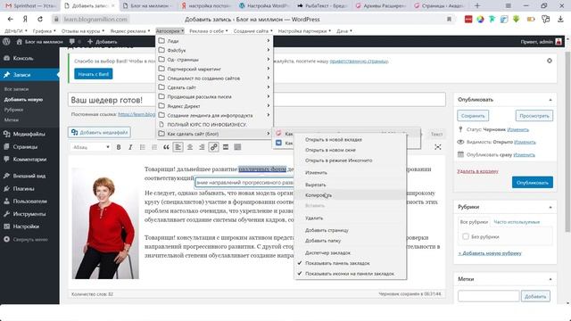Switch to the Часто используемые tab

point(517,222)
